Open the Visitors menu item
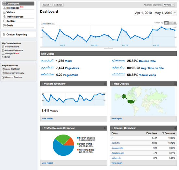This screenshot has height=170, width=179. pyautogui.click(x=11, y=12)
